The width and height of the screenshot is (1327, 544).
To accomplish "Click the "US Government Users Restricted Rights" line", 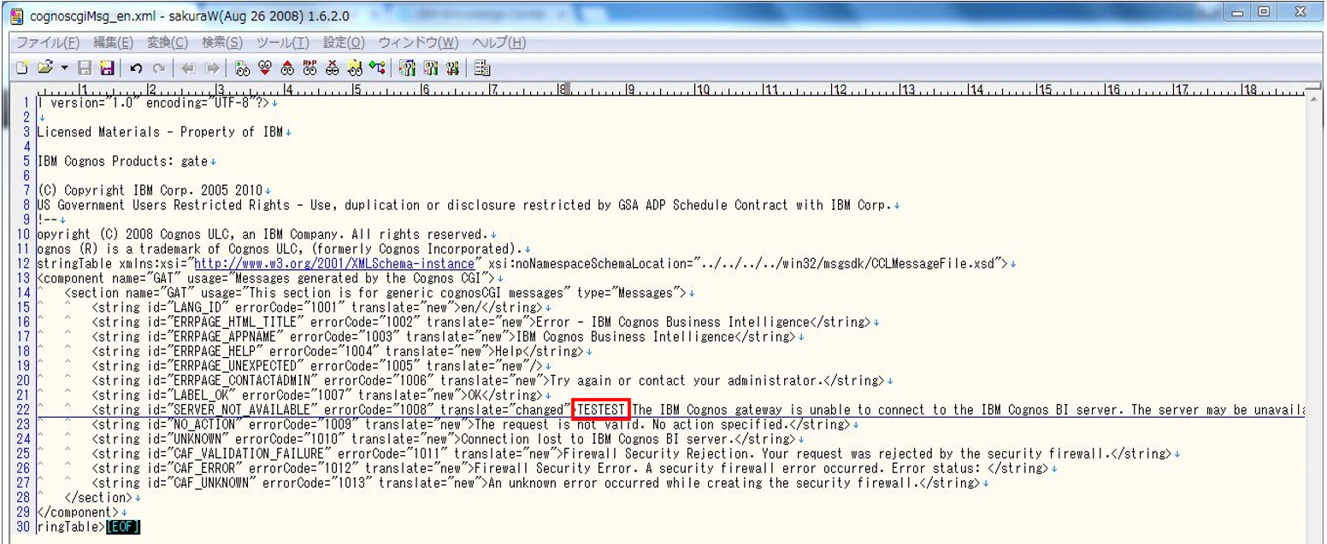I will pyautogui.click(x=464, y=205).
